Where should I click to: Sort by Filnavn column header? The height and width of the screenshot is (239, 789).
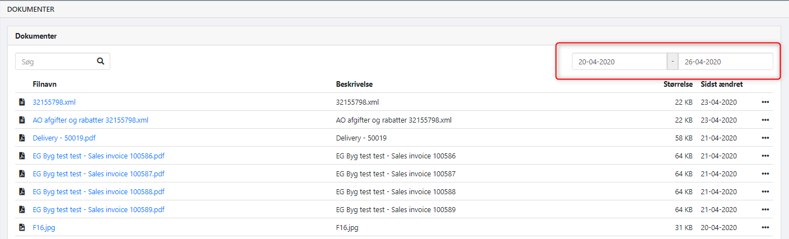pos(45,84)
